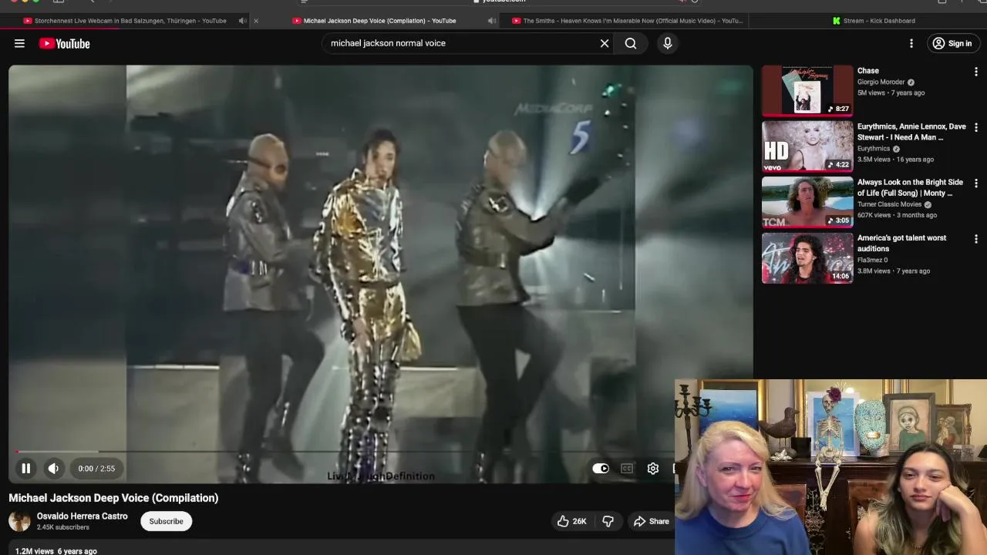987x555 pixels.
Task: Click the 1.2M views 6 years ago text
Action: tap(56, 551)
